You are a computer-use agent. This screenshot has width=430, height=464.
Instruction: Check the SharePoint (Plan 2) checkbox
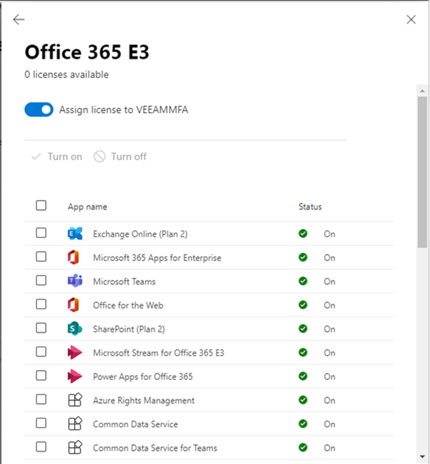tap(41, 328)
